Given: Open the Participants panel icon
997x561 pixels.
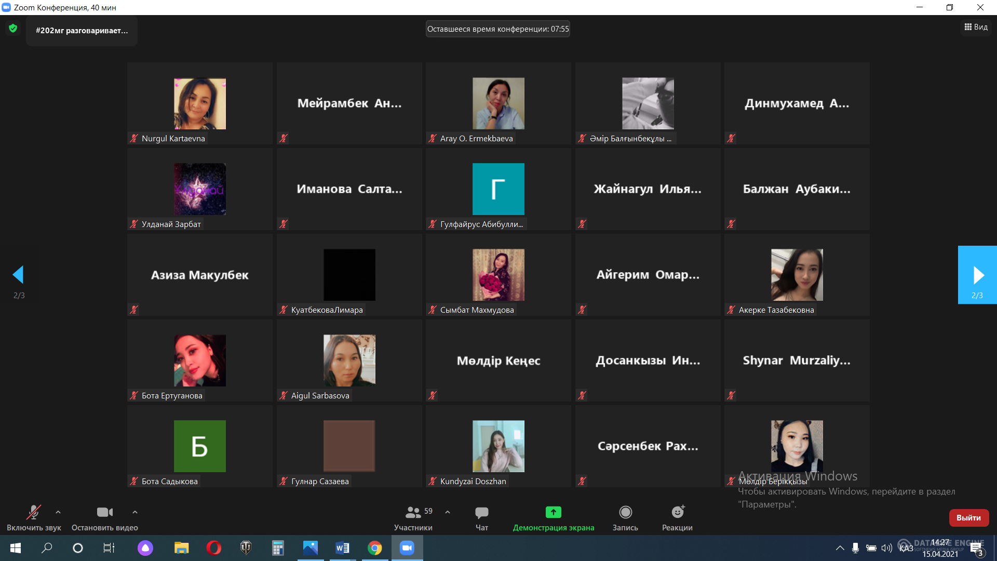Looking at the screenshot, I should [413, 513].
